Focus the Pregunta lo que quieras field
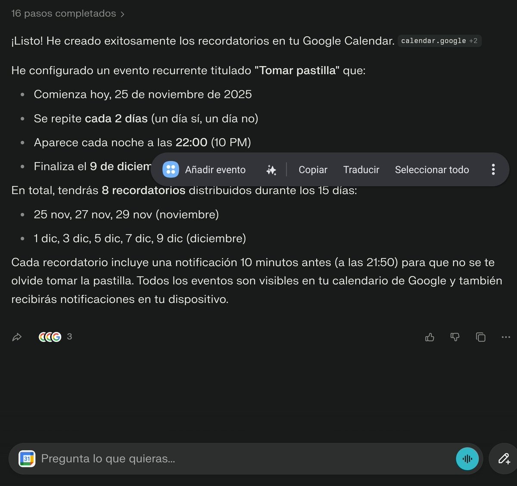This screenshot has width=517, height=486. coord(246,459)
